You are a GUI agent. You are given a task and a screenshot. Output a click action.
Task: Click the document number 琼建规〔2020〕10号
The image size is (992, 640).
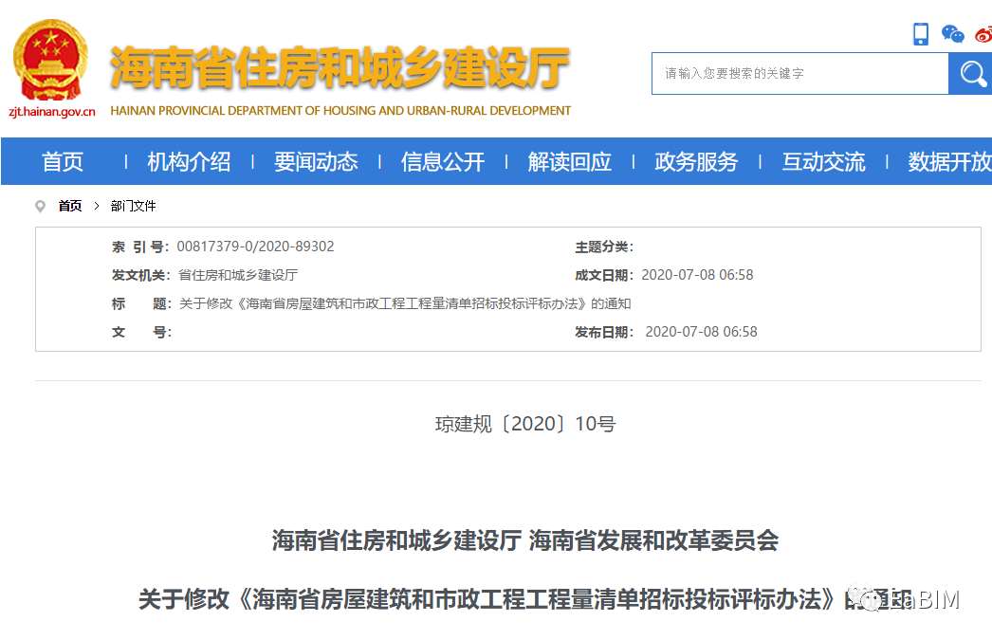click(524, 424)
